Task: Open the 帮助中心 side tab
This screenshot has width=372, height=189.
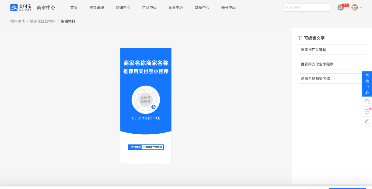Action: 367,84
